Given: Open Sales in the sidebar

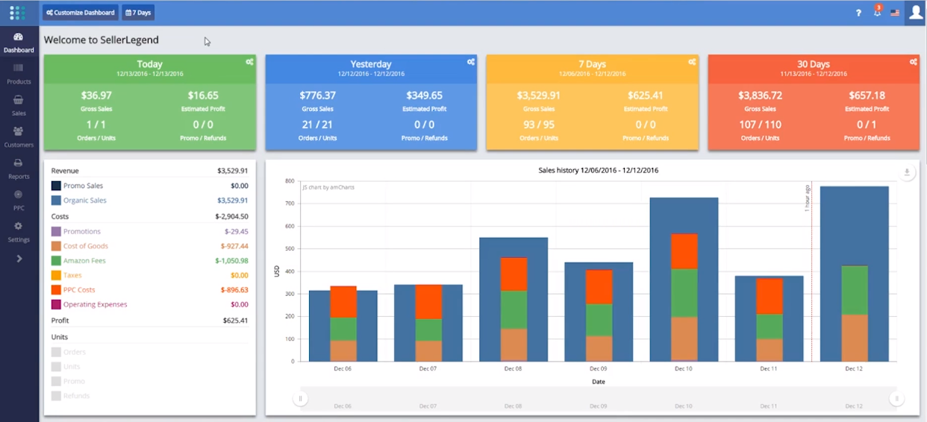Looking at the screenshot, I should point(19,106).
